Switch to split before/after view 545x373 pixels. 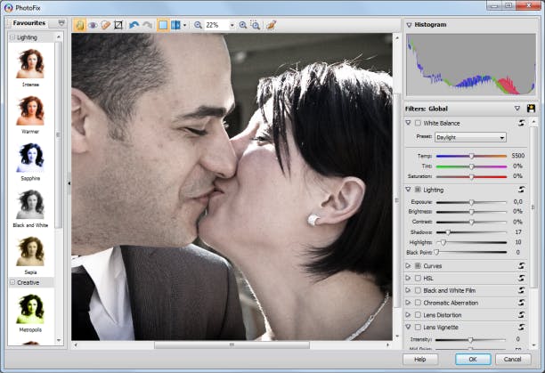(x=175, y=25)
